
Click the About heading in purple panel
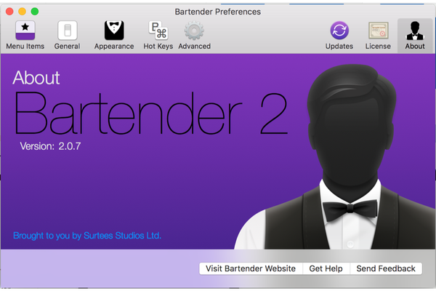(x=36, y=78)
